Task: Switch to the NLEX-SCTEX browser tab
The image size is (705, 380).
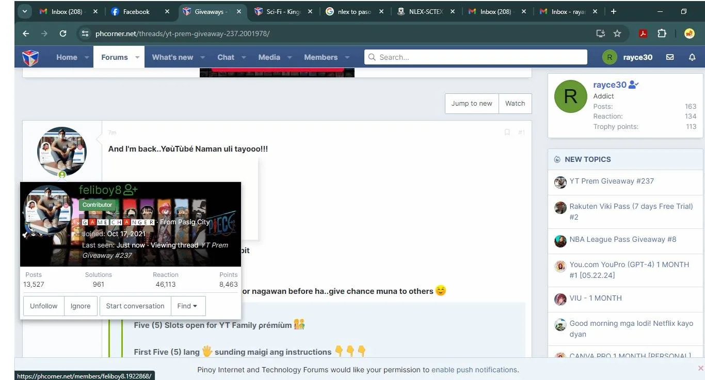Action: pos(426,11)
